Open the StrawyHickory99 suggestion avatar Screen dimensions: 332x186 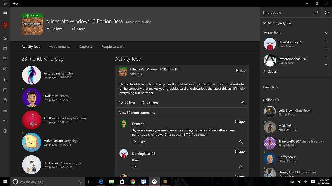[270, 44]
